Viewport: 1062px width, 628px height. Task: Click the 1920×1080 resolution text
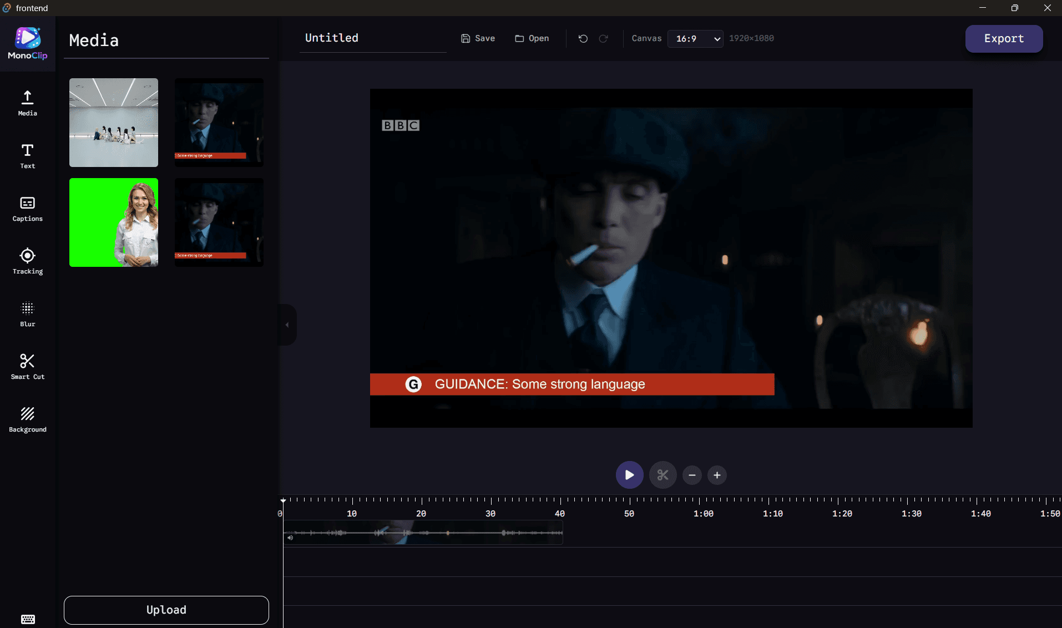[751, 38]
